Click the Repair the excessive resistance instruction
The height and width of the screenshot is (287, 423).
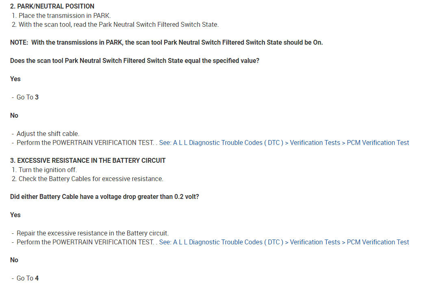click(92, 233)
